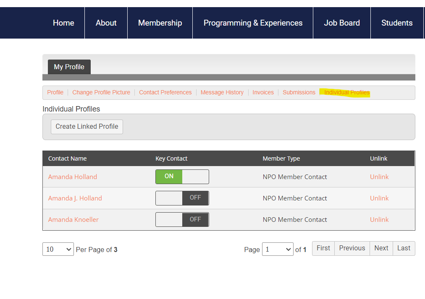Image resolution: width=425 pixels, height=299 pixels.
Task: Turn off Key Contact for Amanda Holland
Action: pyautogui.click(x=182, y=177)
